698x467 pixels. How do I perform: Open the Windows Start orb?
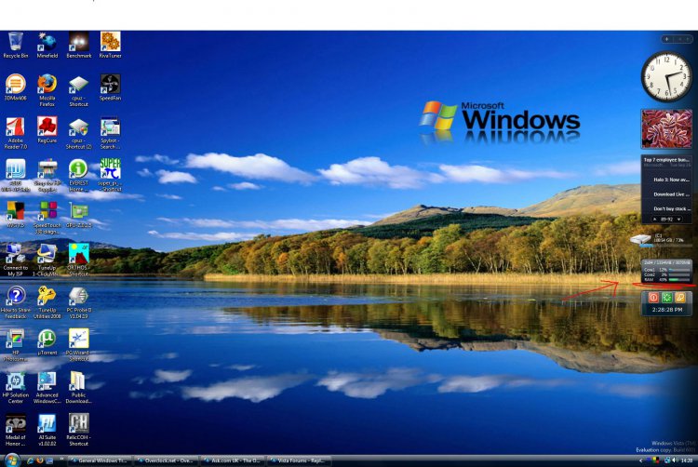coord(12,460)
